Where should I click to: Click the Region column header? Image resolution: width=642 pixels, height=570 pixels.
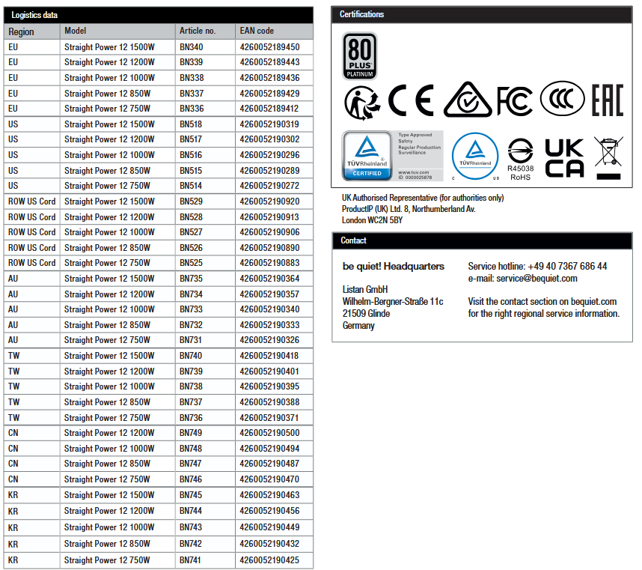(21, 31)
